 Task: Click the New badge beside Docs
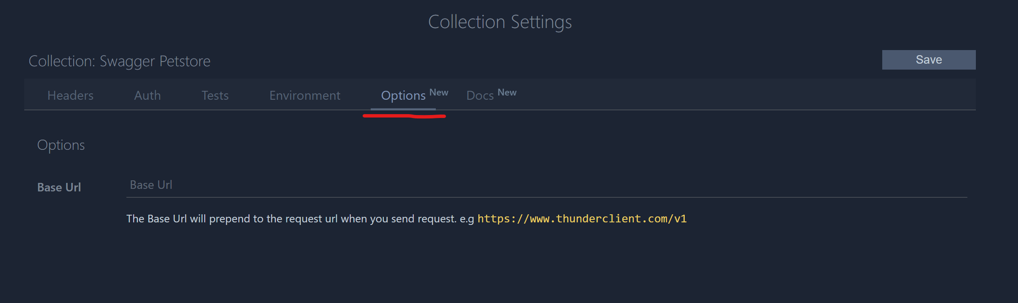pos(506,92)
